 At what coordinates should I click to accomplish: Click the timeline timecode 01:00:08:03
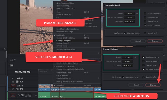coord(23,72)
